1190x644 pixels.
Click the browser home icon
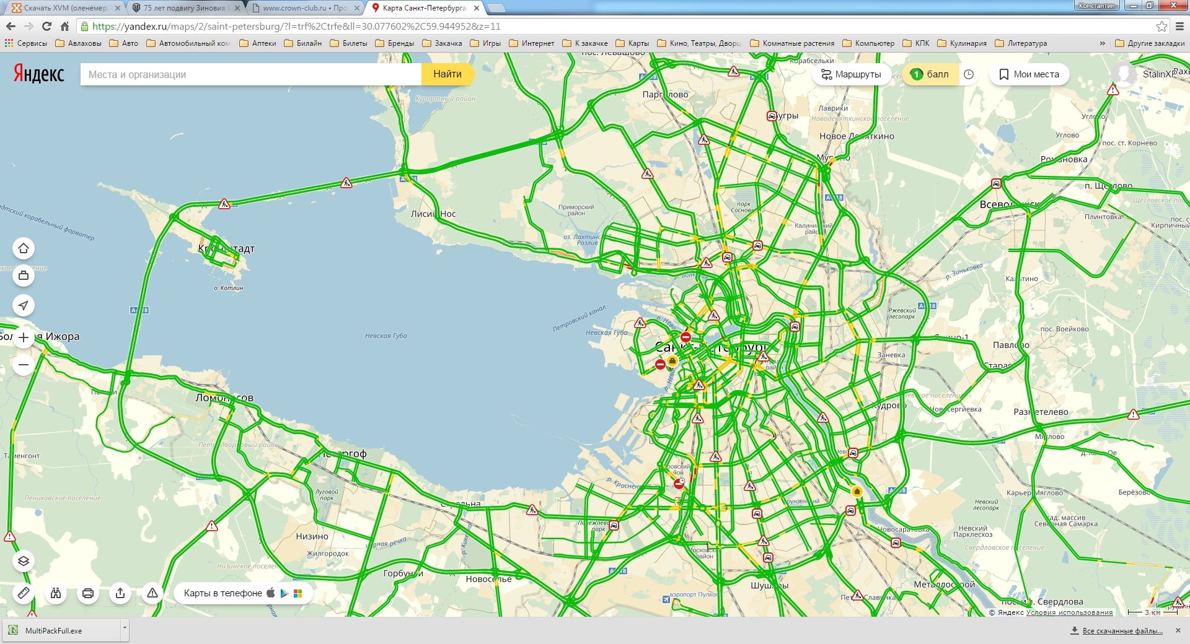tap(64, 26)
